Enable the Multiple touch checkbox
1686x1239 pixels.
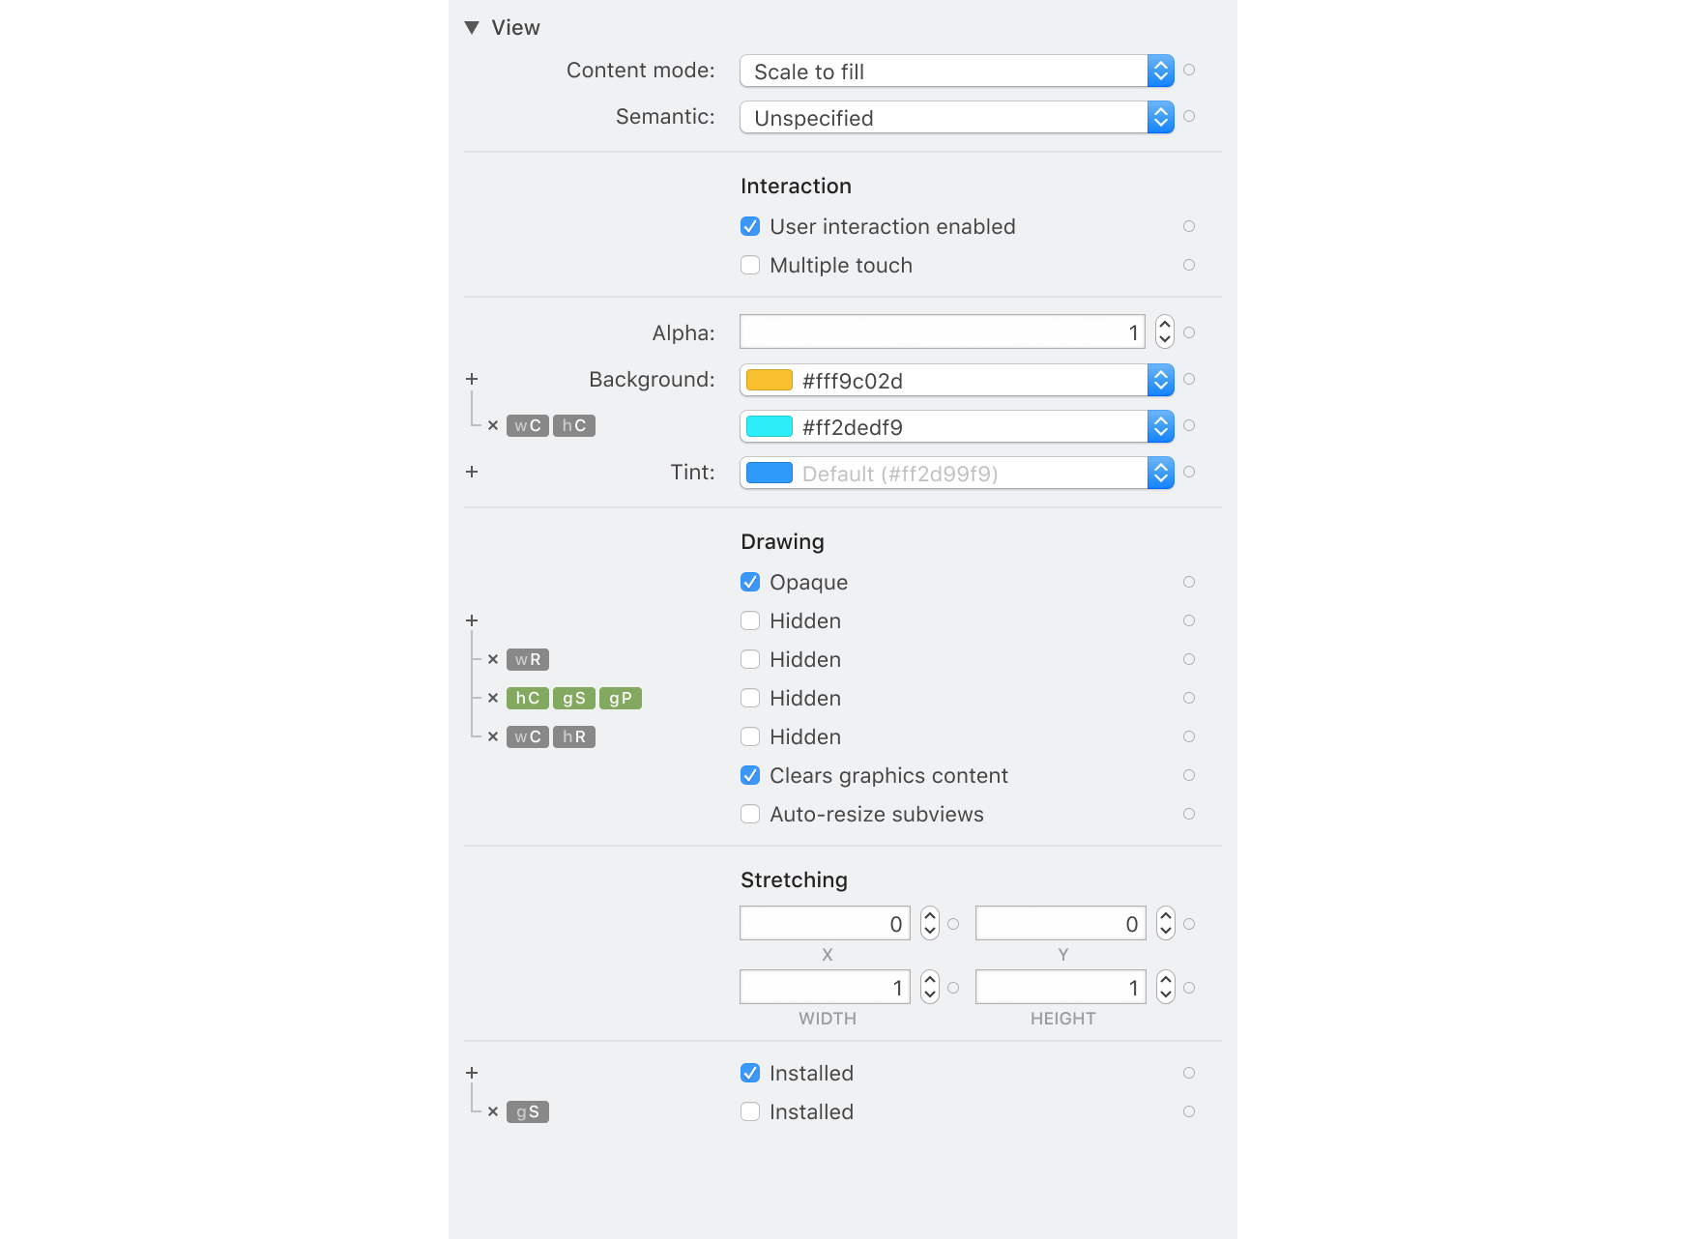[x=750, y=265]
